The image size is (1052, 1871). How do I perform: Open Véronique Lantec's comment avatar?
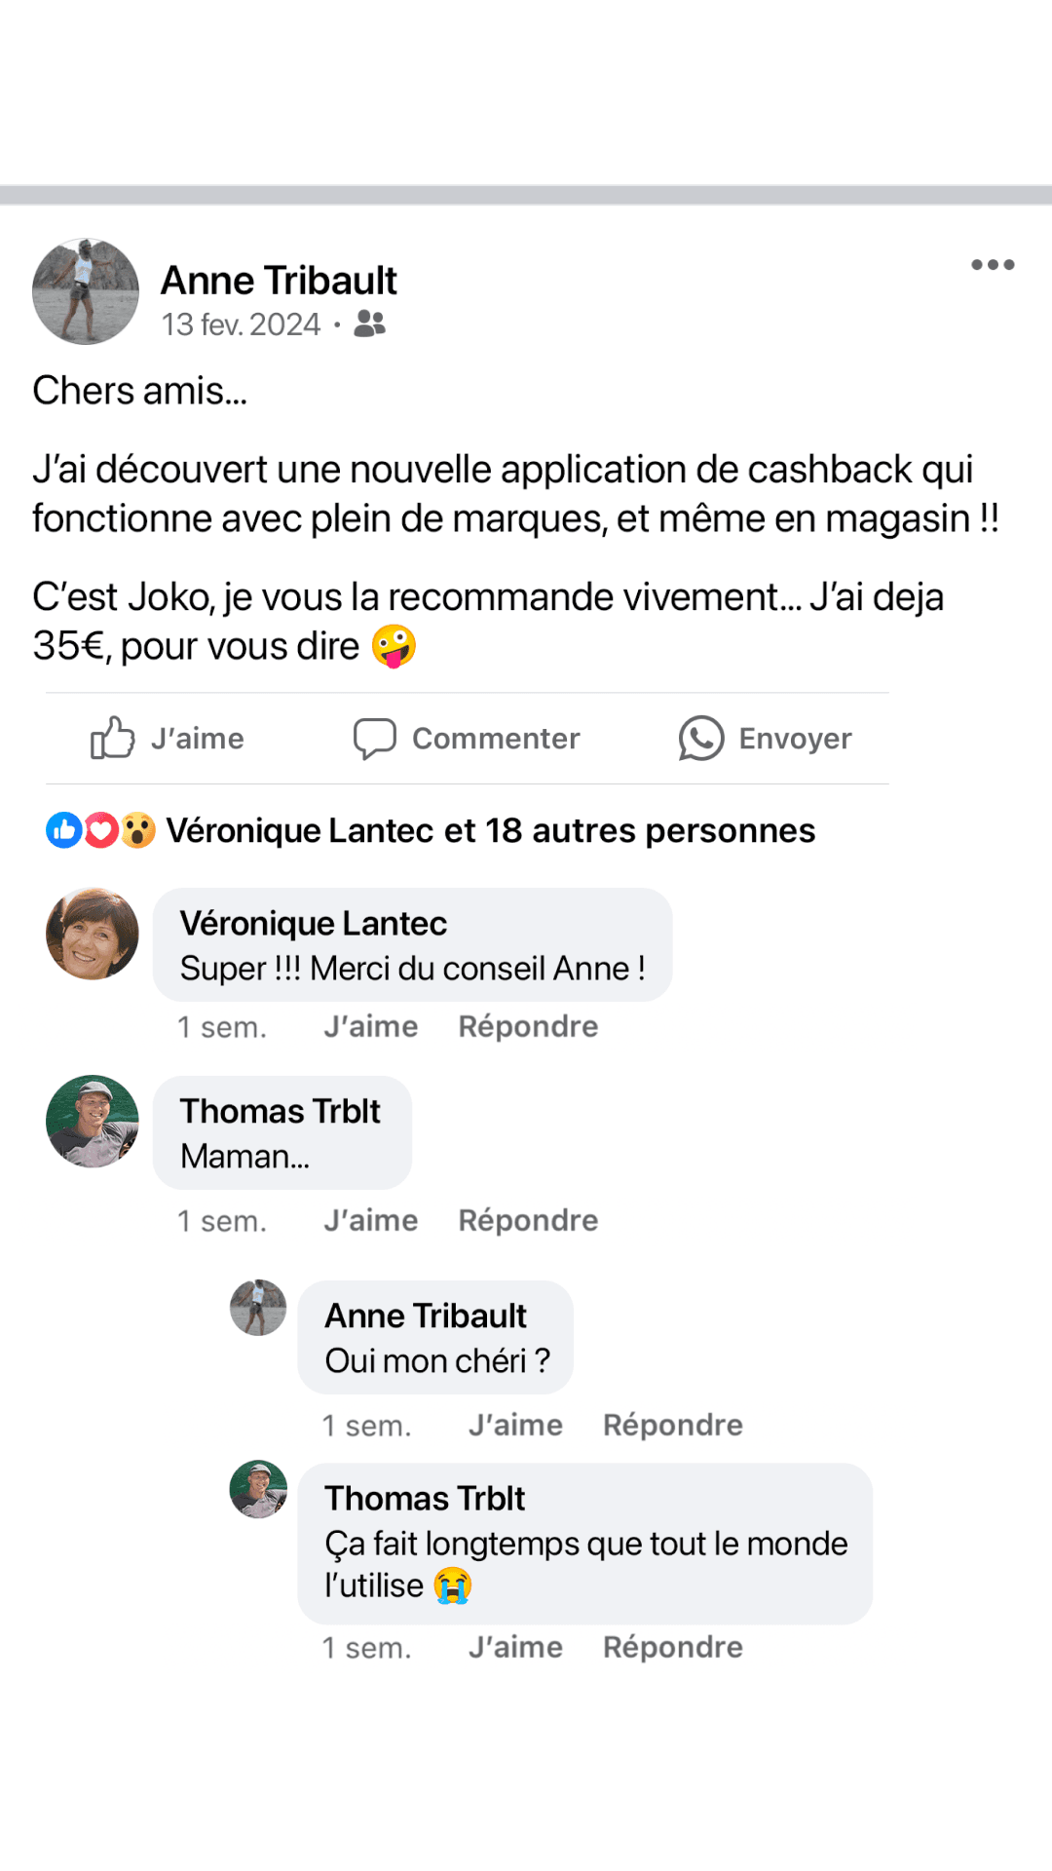tap(93, 934)
